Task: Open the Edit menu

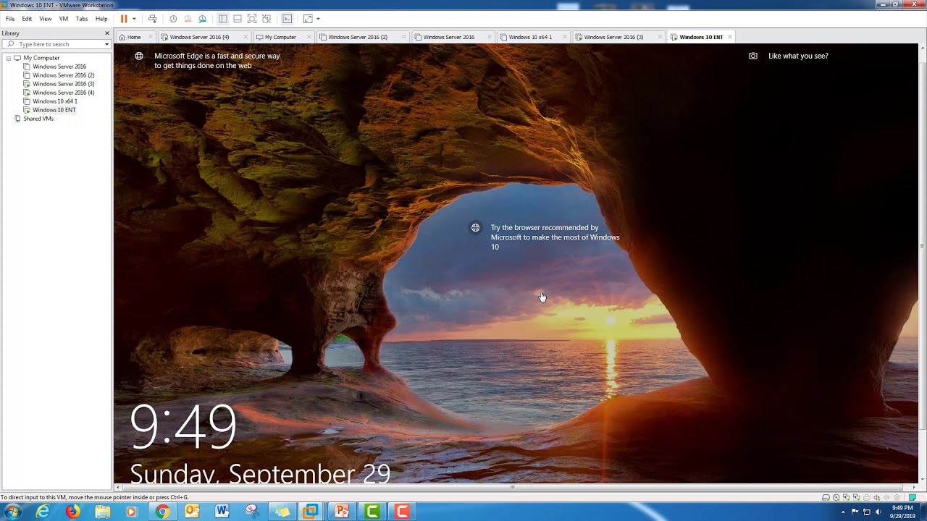Action: (27, 19)
